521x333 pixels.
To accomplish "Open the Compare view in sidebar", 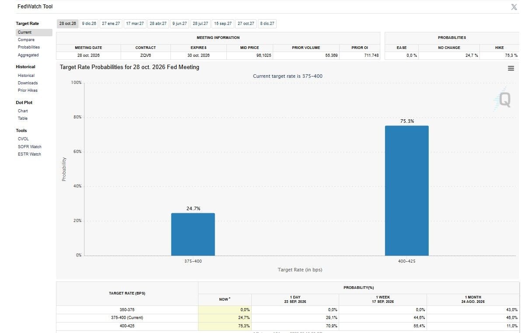I will click(x=26, y=39).
